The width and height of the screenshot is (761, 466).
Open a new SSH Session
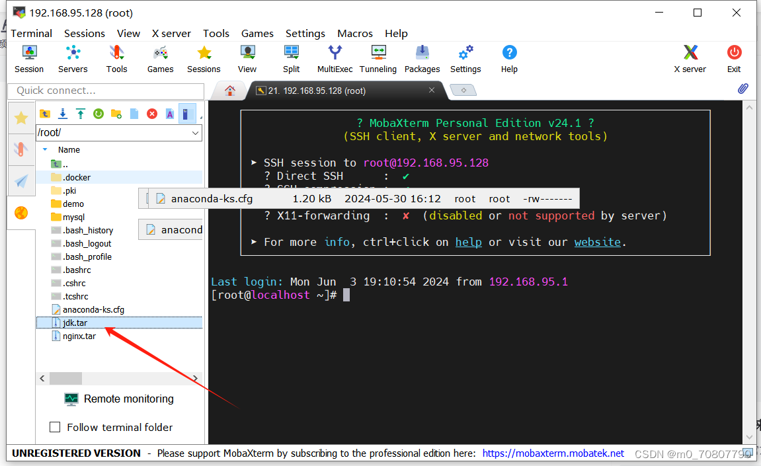pyautogui.click(x=29, y=59)
